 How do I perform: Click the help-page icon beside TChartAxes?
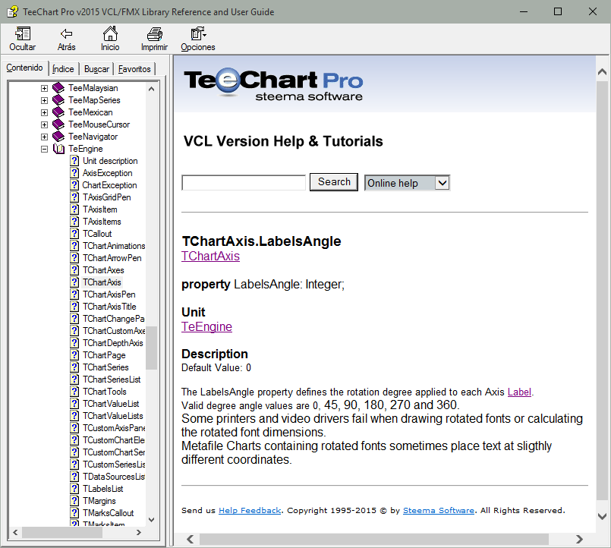click(x=74, y=269)
